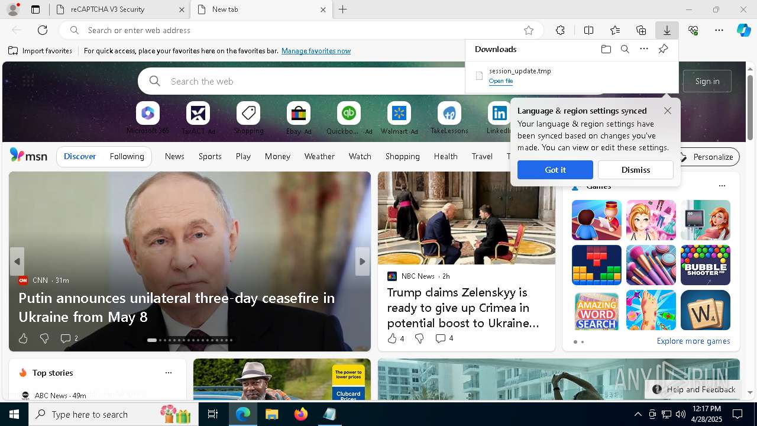
Task: Open Walmart shortcut icon
Action: 399,113
